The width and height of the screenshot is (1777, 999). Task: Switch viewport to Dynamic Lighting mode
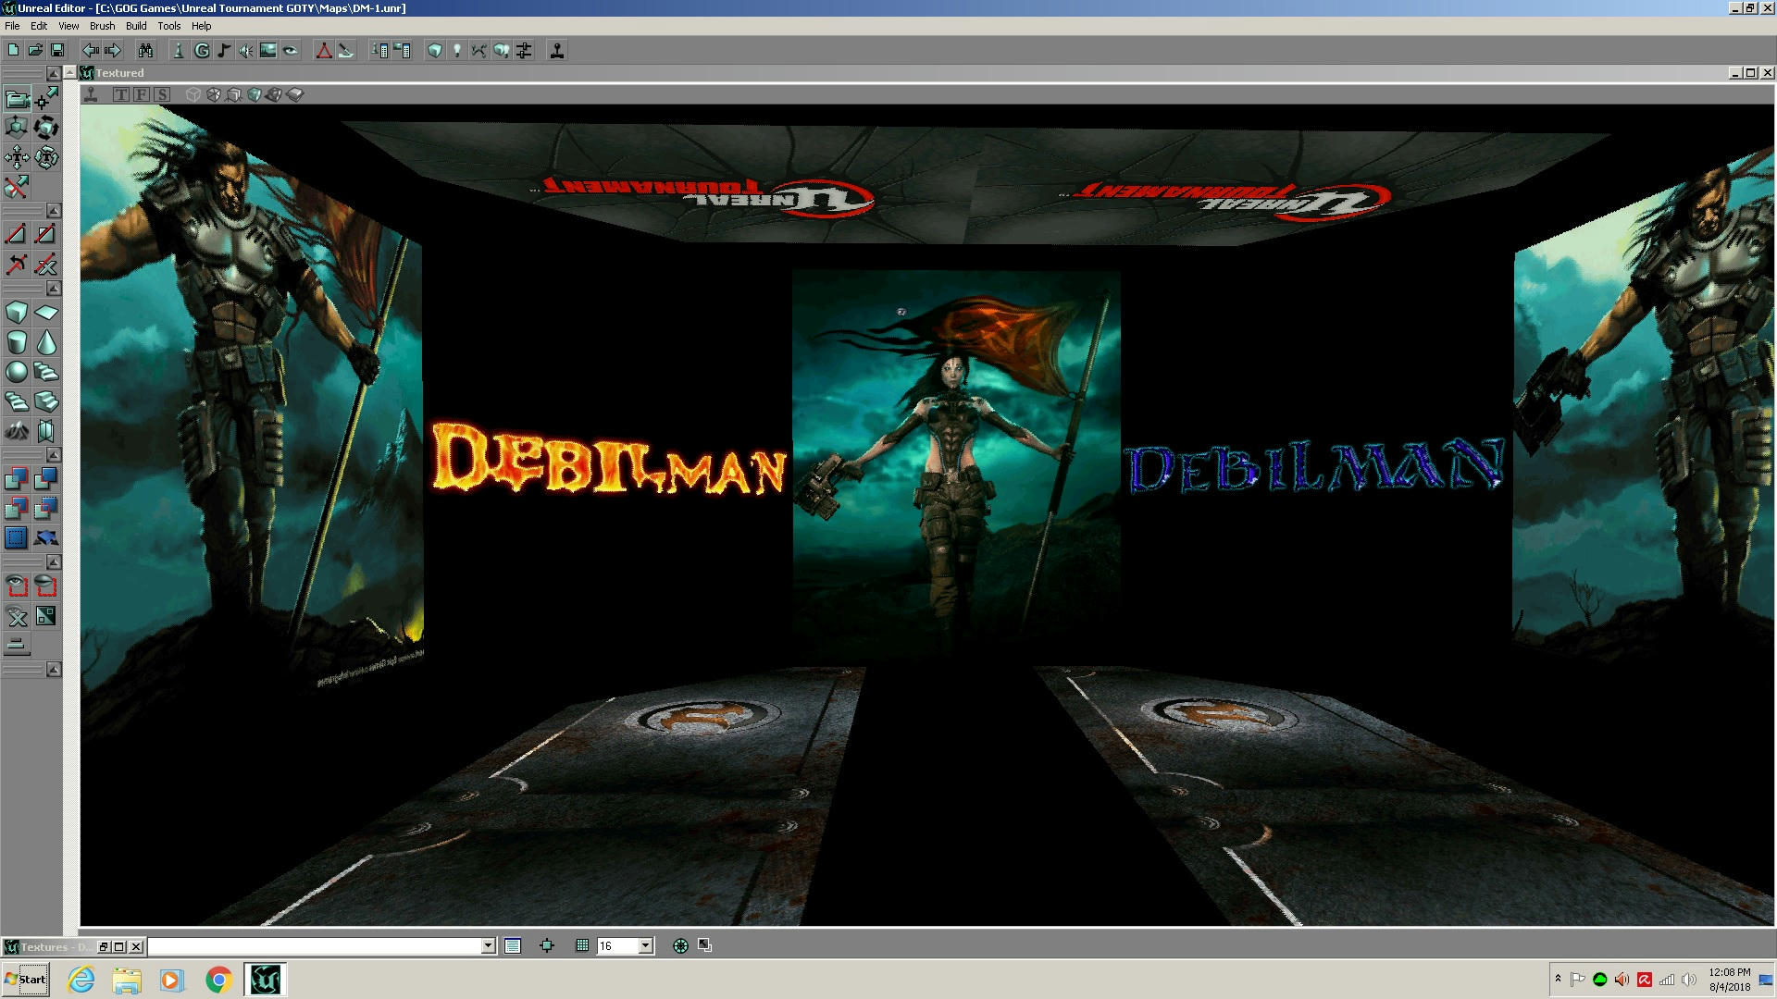275,94
